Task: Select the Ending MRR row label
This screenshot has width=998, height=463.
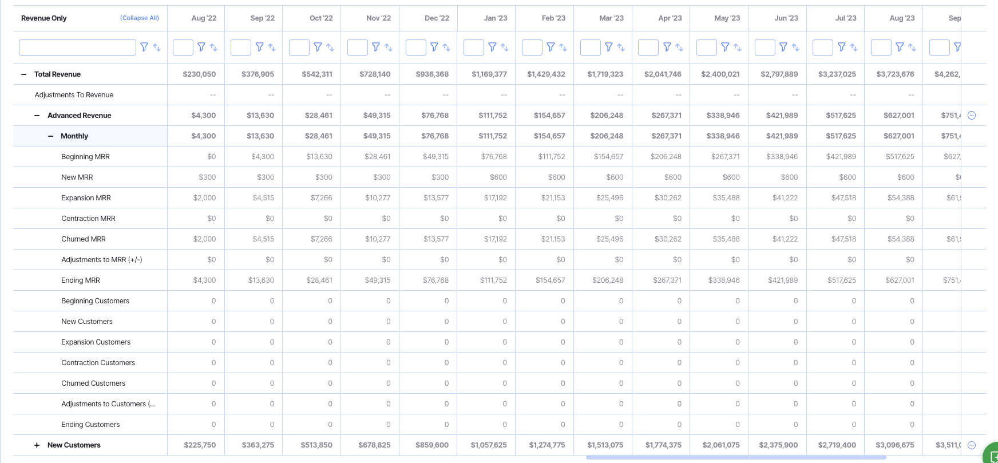Action: click(81, 280)
